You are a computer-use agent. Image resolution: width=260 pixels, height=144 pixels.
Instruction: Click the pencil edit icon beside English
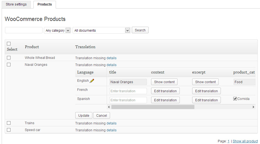click(92, 81)
